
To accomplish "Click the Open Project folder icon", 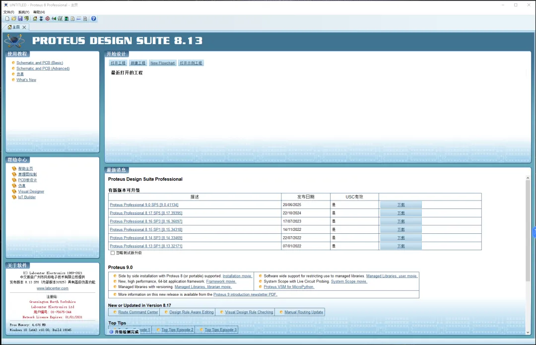I will tap(14, 18).
